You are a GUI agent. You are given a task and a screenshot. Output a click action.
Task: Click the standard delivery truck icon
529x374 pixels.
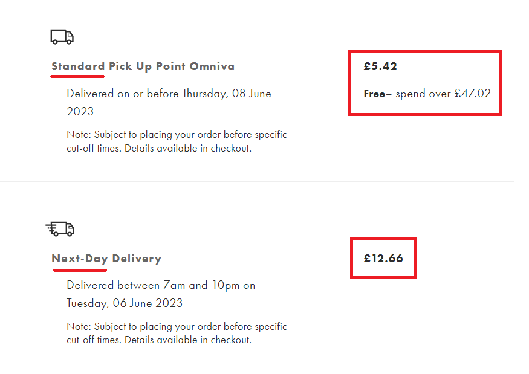coord(62,37)
